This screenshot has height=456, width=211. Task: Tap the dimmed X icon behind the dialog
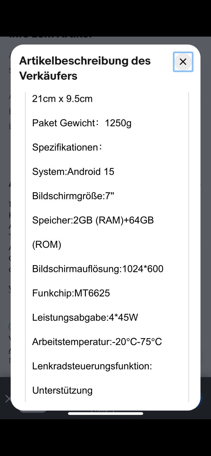click(x=8, y=399)
